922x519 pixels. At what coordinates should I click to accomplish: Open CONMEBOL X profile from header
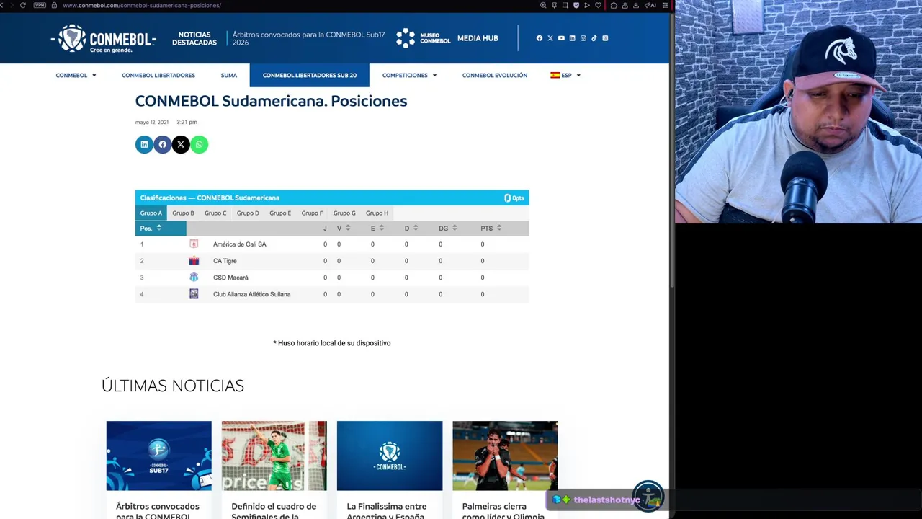[x=550, y=38]
